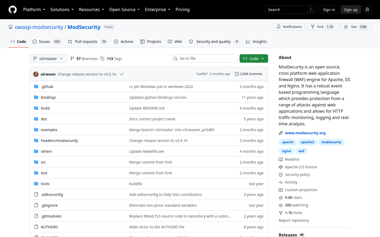Open the test folder
Viewport: 380px width, 237px height.
(44, 173)
